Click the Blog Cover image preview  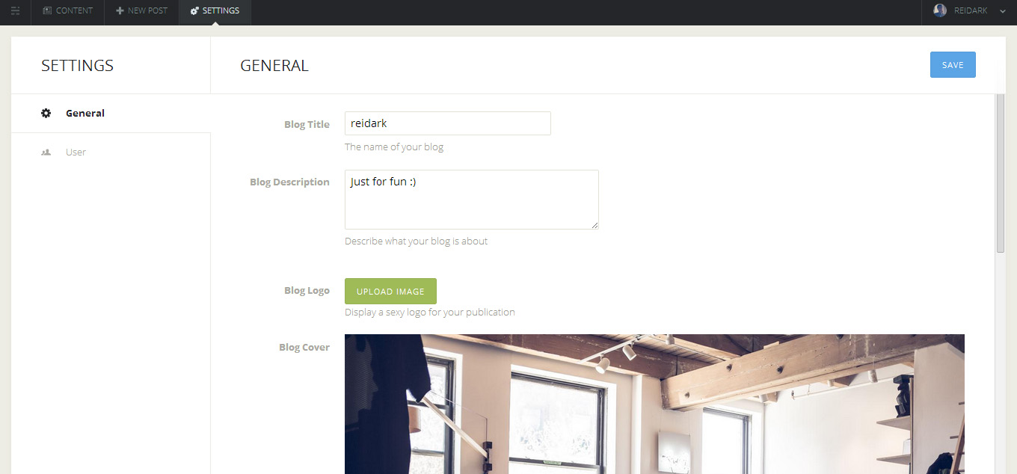654,404
